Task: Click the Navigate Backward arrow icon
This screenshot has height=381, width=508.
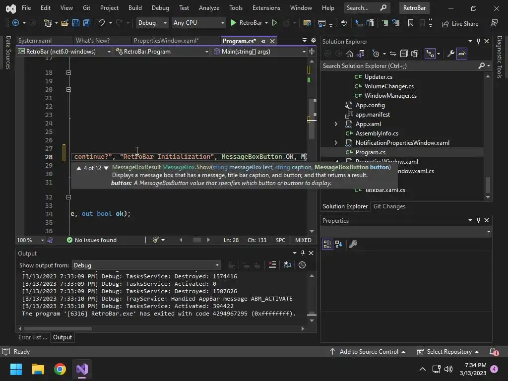Action: click(x=15, y=22)
